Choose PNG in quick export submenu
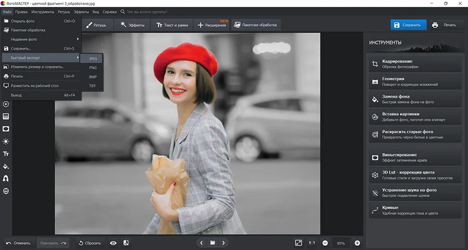This screenshot has width=468, height=250. click(x=93, y=67)
